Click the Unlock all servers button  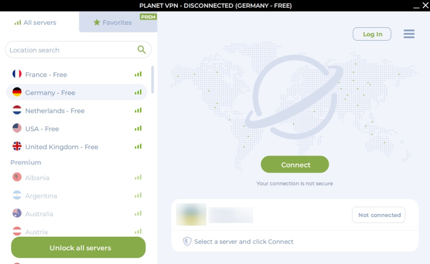[x=78, y=247]
